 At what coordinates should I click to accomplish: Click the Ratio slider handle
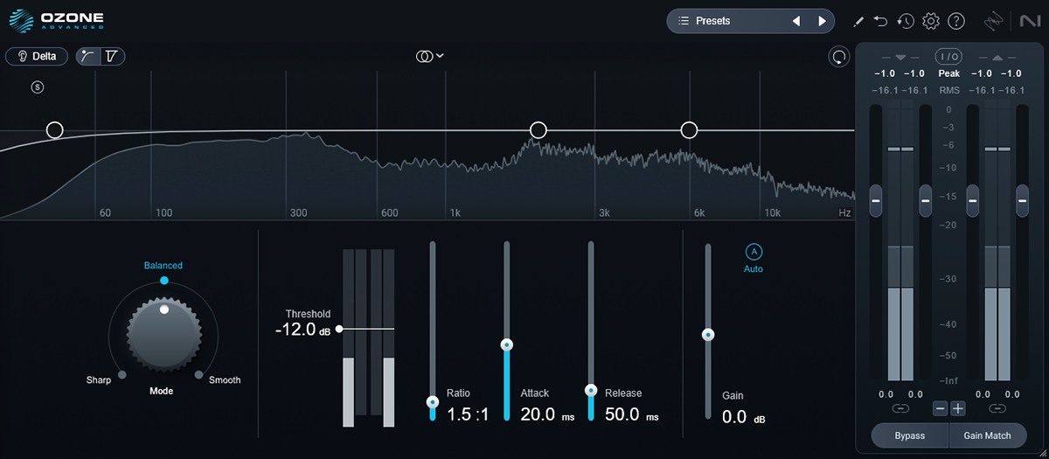click(x=432, y=402)
